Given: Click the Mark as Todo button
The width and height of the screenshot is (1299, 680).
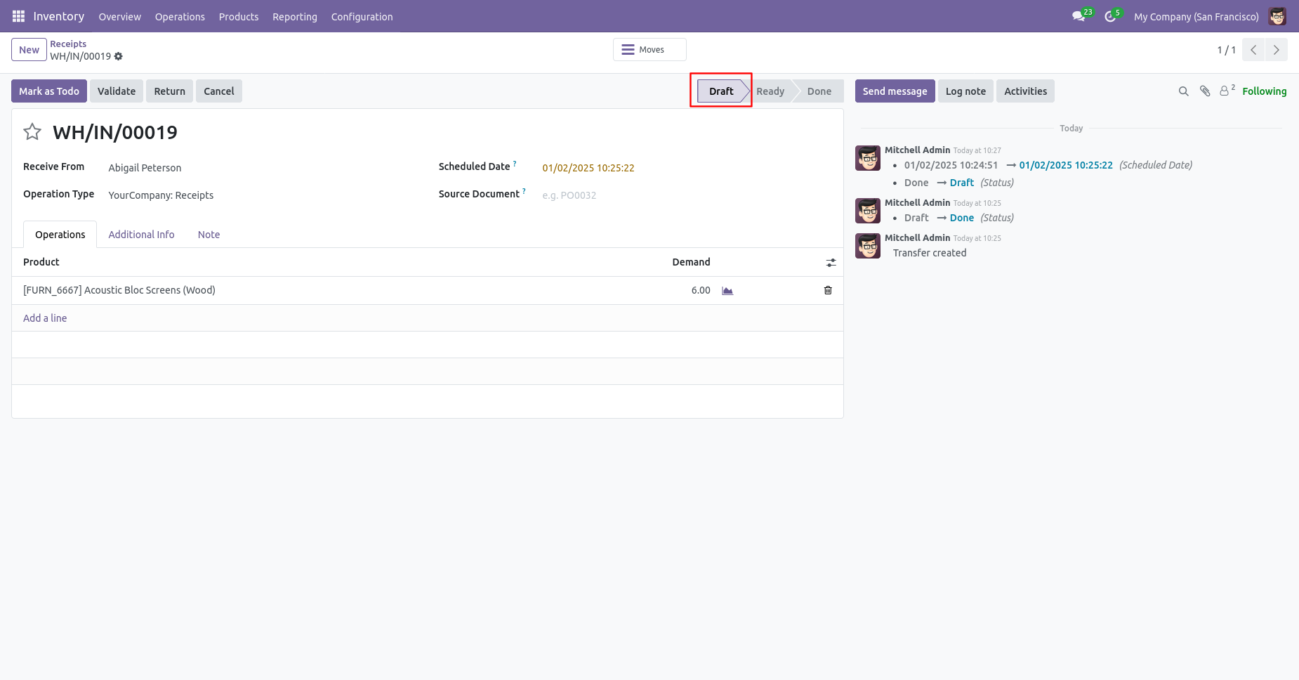Looking at the screenshot, I should click(x=49, y=91).
